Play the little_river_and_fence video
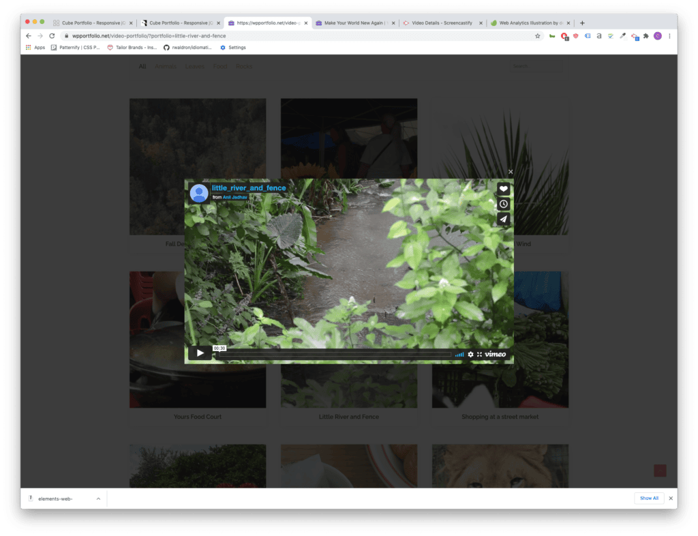Viewport: 698px width, 536px height. coord(200,353)
